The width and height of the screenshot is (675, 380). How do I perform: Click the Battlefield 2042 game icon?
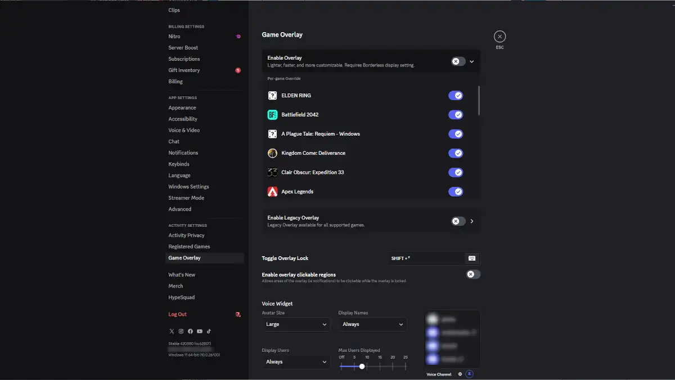272,115
